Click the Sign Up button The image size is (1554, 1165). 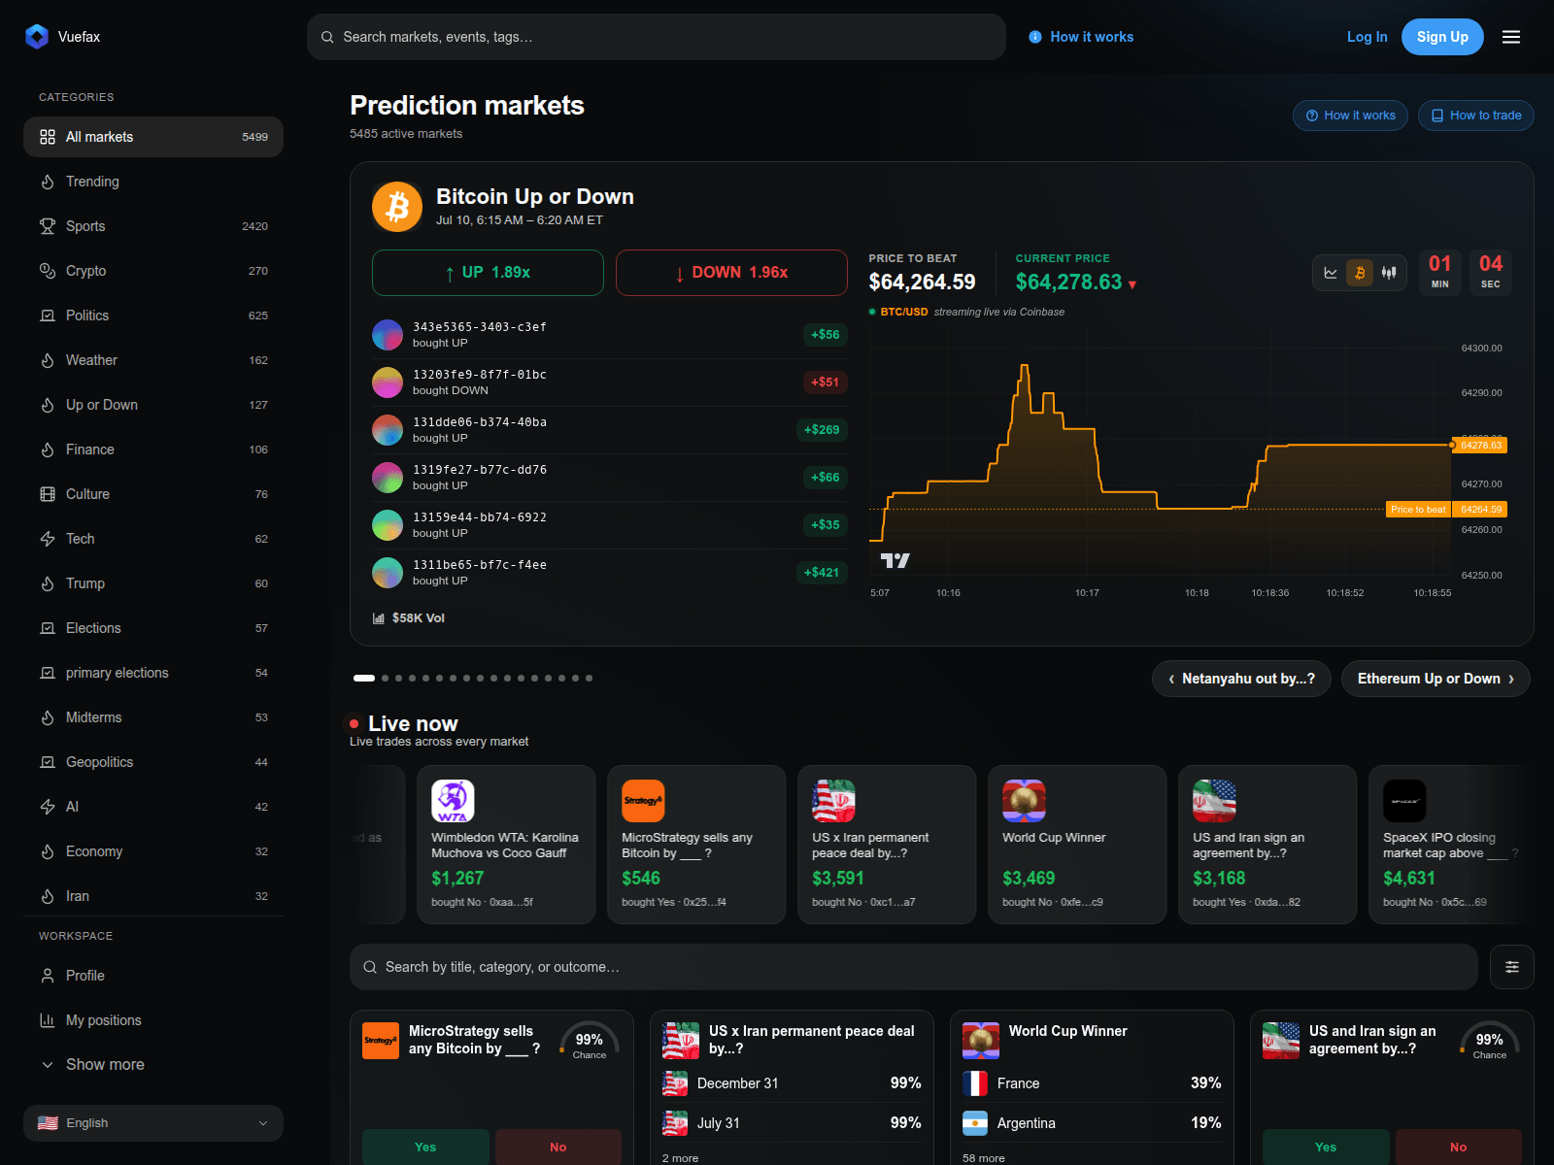(x=1442, y=37)
